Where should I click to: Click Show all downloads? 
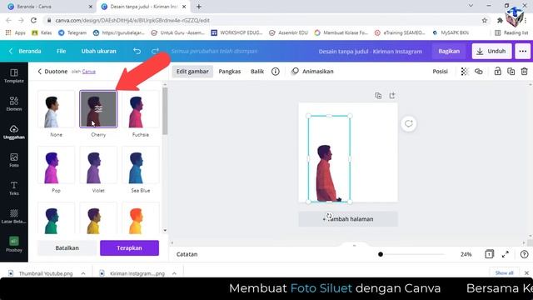(504, 272)
